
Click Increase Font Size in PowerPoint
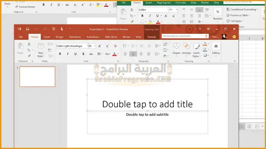pyautogui.click(x=99, y=46)
